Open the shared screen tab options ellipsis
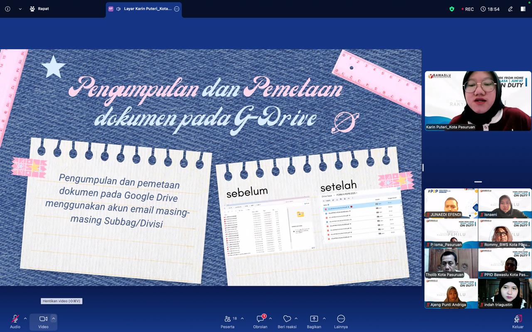The height and width of the screenshot is (332, 532). point(177,9)
